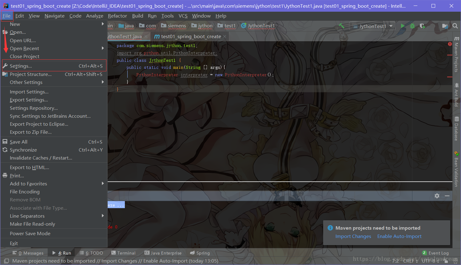This screenshot has height=265, width=461.
Task: Run JythonTest1 with the green play icon
Action: 403,26
